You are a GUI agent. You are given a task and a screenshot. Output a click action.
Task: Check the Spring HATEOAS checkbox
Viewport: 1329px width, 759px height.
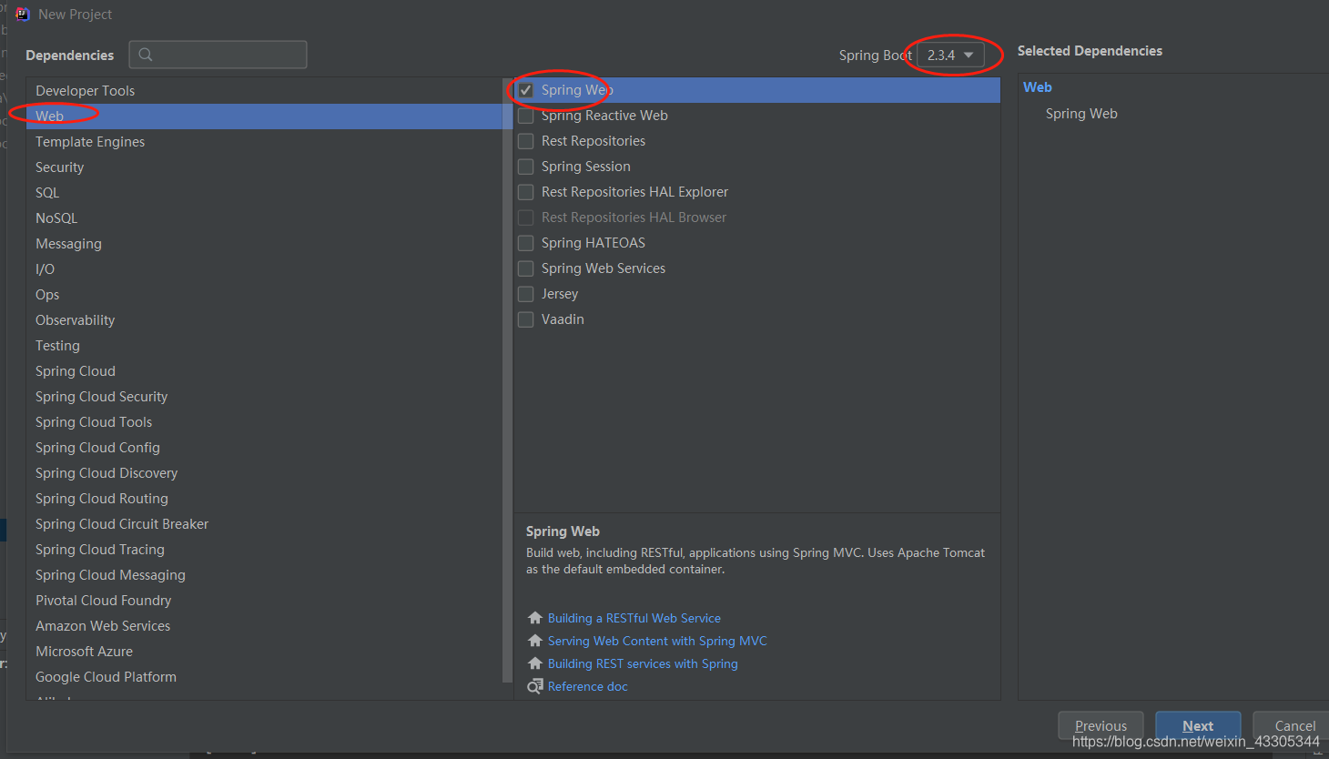(x=526, y=243)
